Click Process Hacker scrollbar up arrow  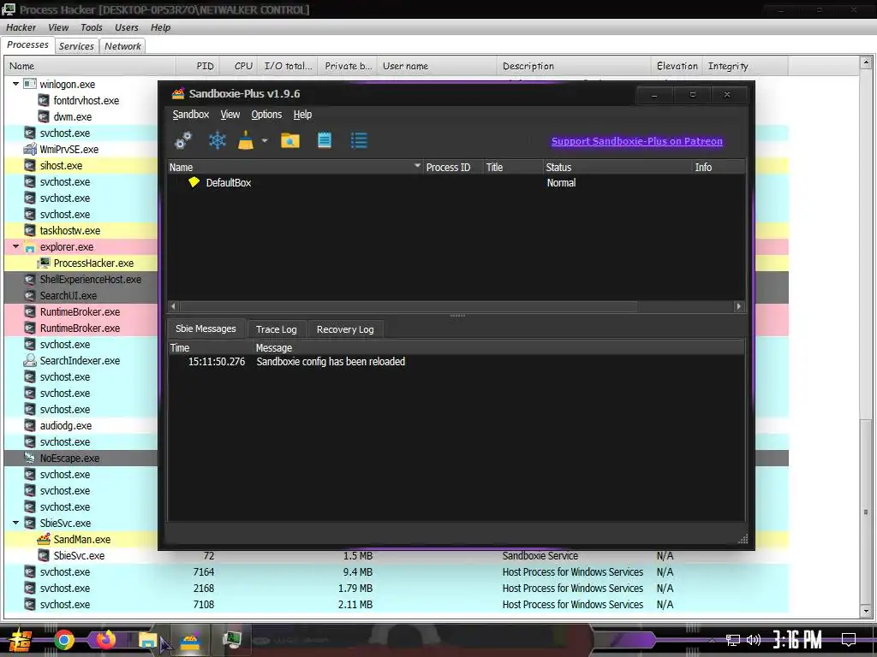tap(865, 62)
